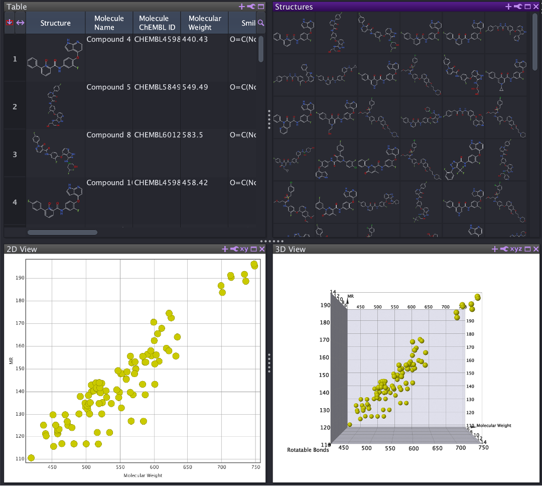This screenshot has width=542, height=486.
Task: Click the plus icon in 2D View header
Action: pos(225,249)
